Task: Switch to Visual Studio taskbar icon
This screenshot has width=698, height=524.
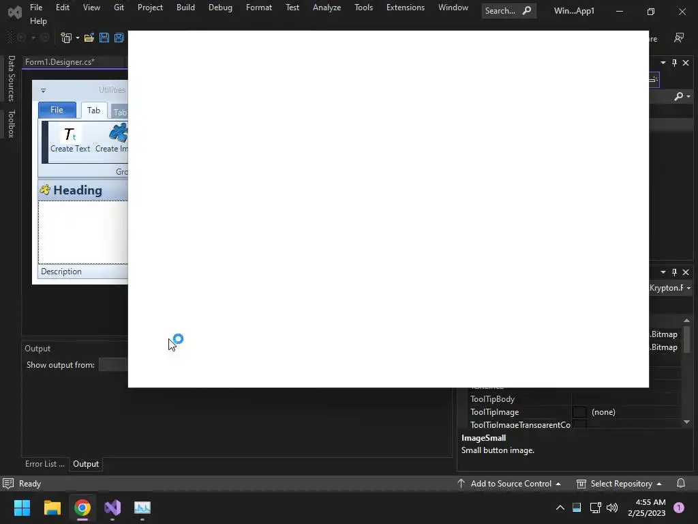Action: [112, 508]
